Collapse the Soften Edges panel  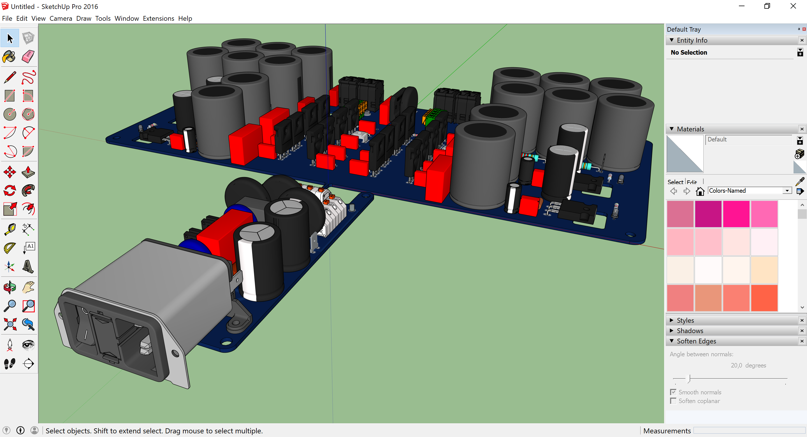pyautogui.click(x=672, y=341)
